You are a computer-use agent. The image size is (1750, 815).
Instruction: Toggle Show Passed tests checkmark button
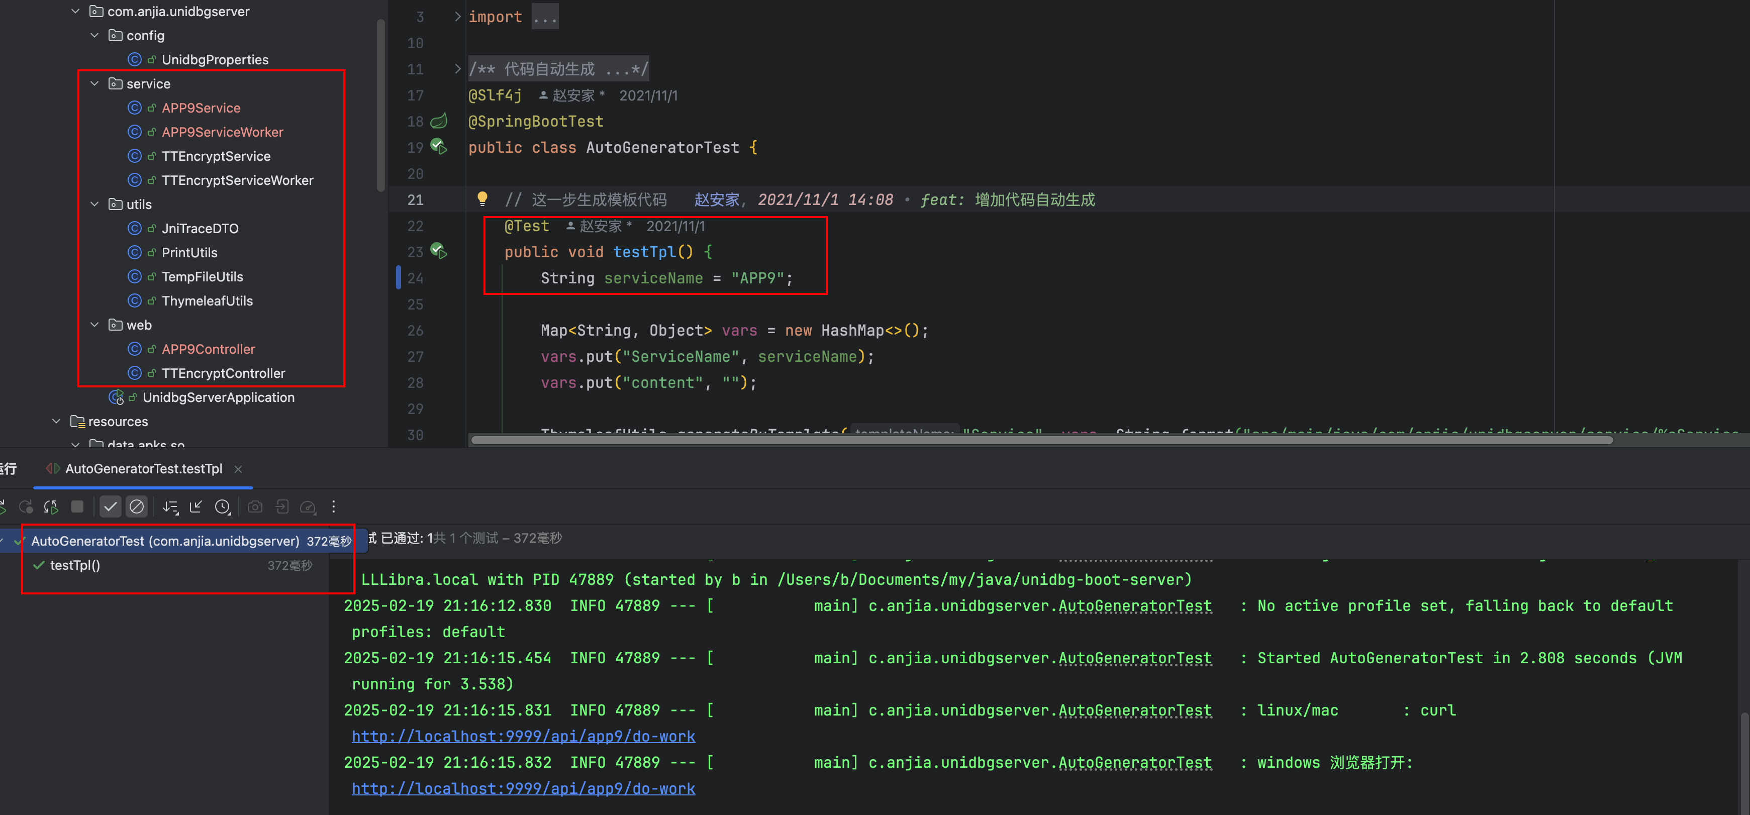click(110, 506)
